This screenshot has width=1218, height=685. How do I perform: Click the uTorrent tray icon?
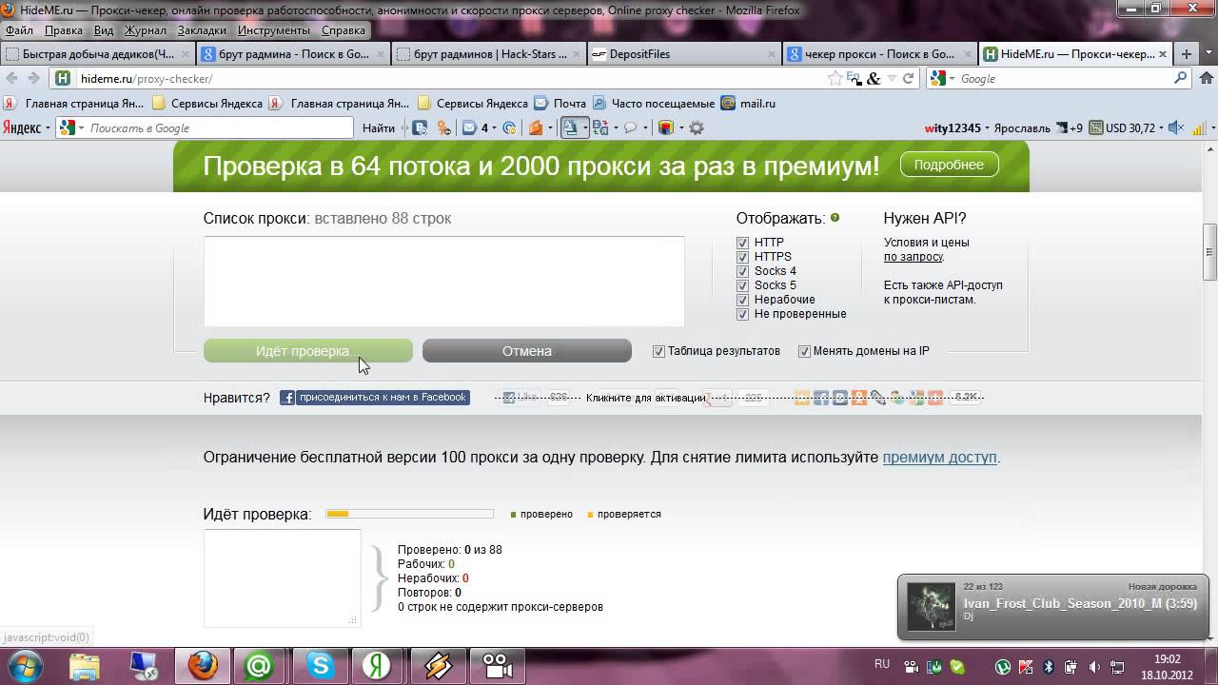1003,667
